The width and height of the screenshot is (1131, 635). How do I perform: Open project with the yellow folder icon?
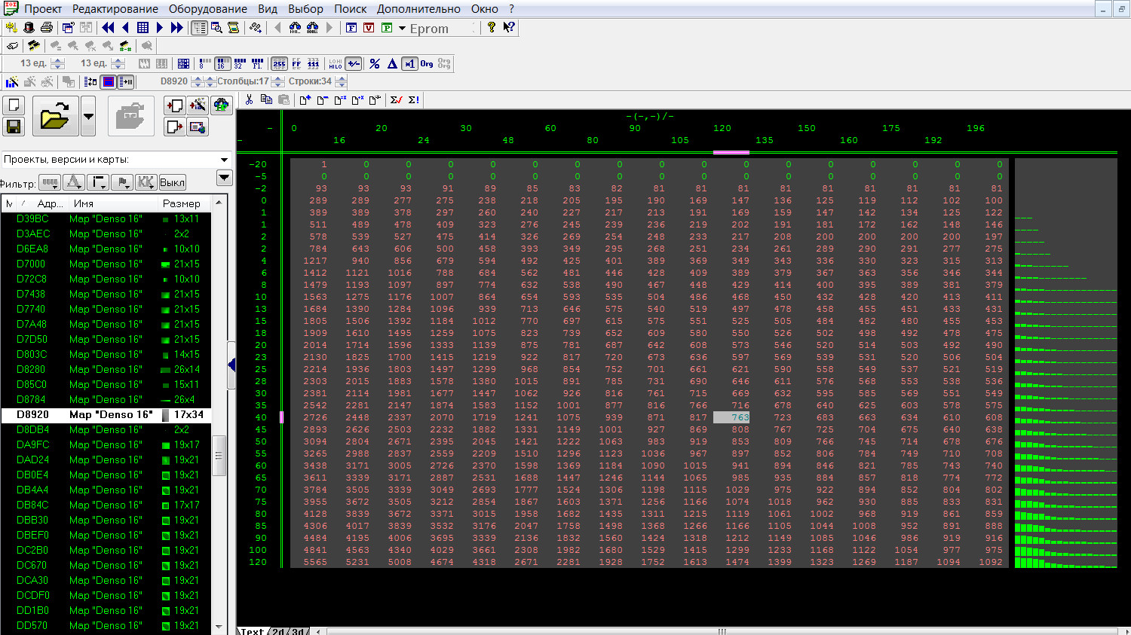[55, 117]
